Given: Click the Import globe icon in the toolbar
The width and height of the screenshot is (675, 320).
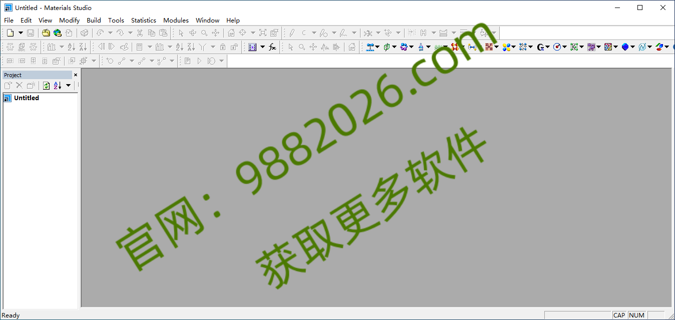Looking at the screenshot, I should tap(57, 33).
